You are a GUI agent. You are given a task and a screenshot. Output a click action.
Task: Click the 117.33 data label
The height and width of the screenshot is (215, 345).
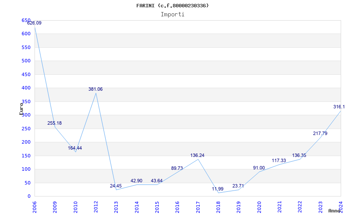(x=279, y=160)
